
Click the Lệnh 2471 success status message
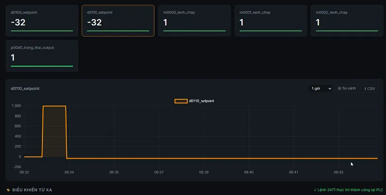[348, 190]
